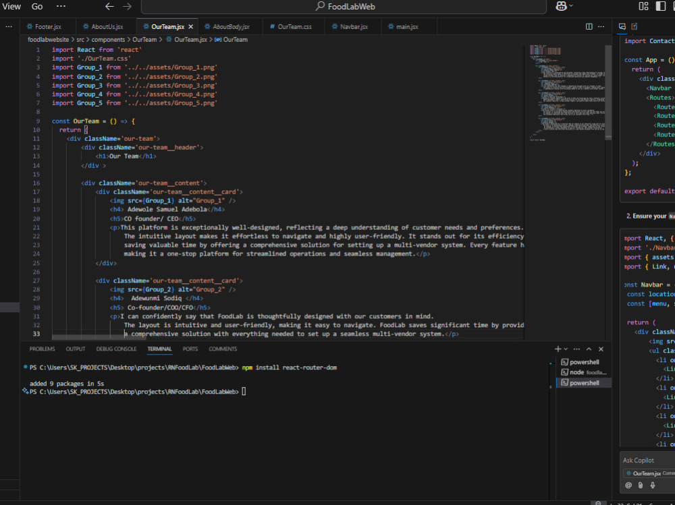Split the editor to the right
675x505 pixels.
click(589, 27)
